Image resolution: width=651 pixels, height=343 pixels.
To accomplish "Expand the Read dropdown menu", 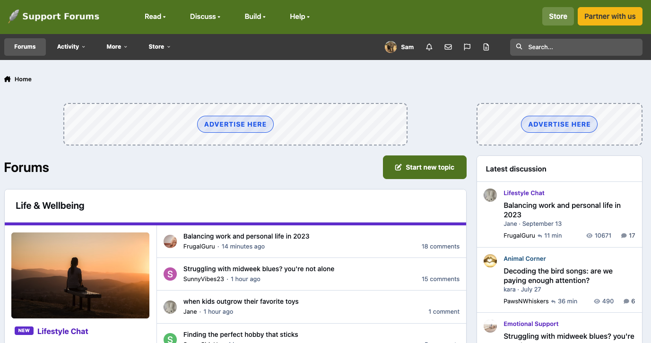I will (155, 17).
